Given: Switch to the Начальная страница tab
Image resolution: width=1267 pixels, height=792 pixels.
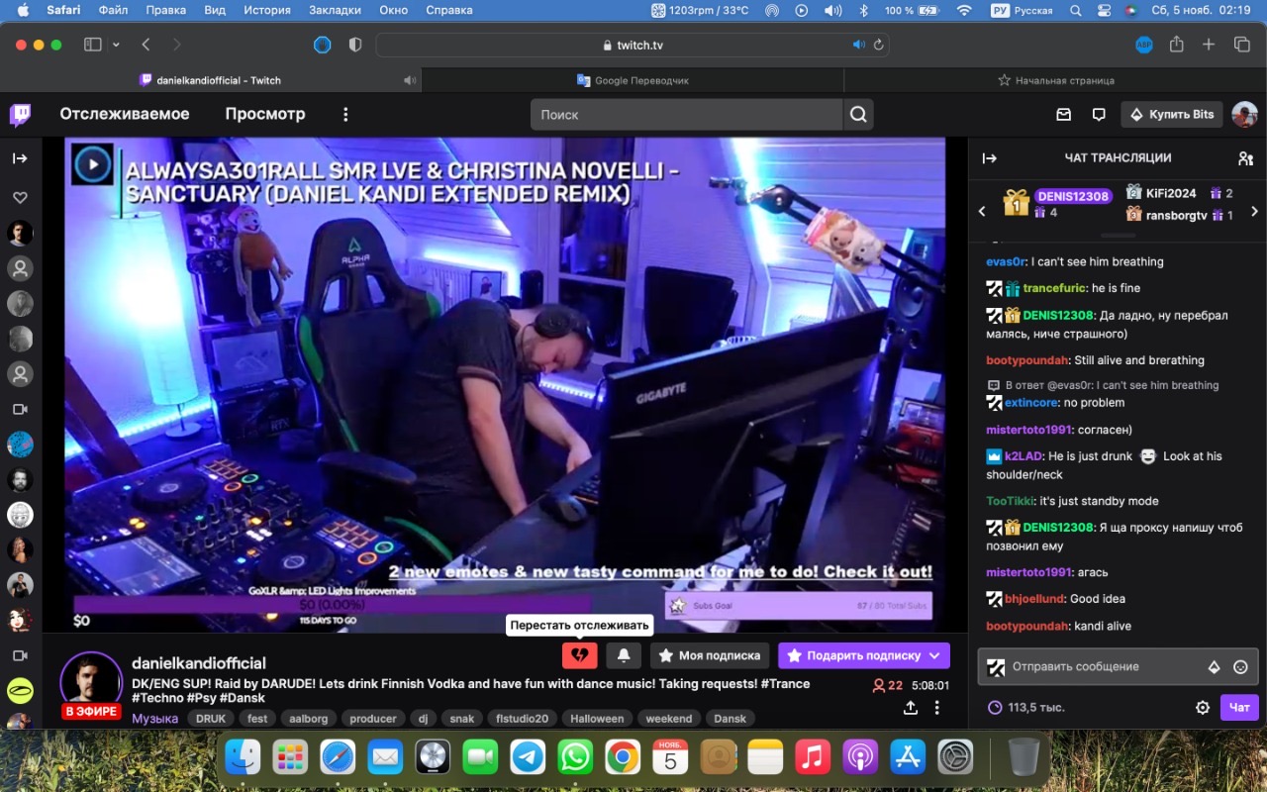Looking at the screenshot, I should pyautogui.click(x=1055, y=80).
